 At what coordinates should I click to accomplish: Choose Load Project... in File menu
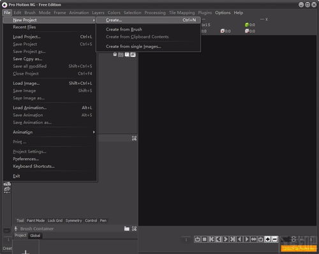click(50, 37)
